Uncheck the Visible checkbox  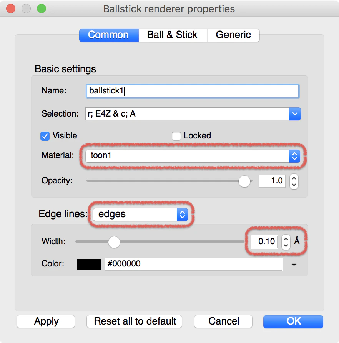click(x=45, y=136)
